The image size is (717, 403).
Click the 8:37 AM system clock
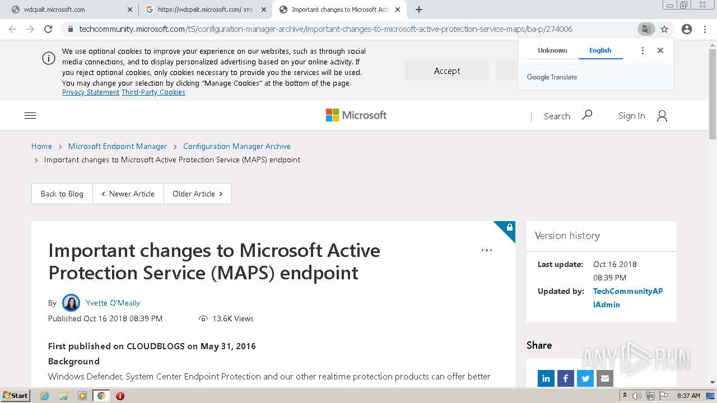click(x=688, y=396)
